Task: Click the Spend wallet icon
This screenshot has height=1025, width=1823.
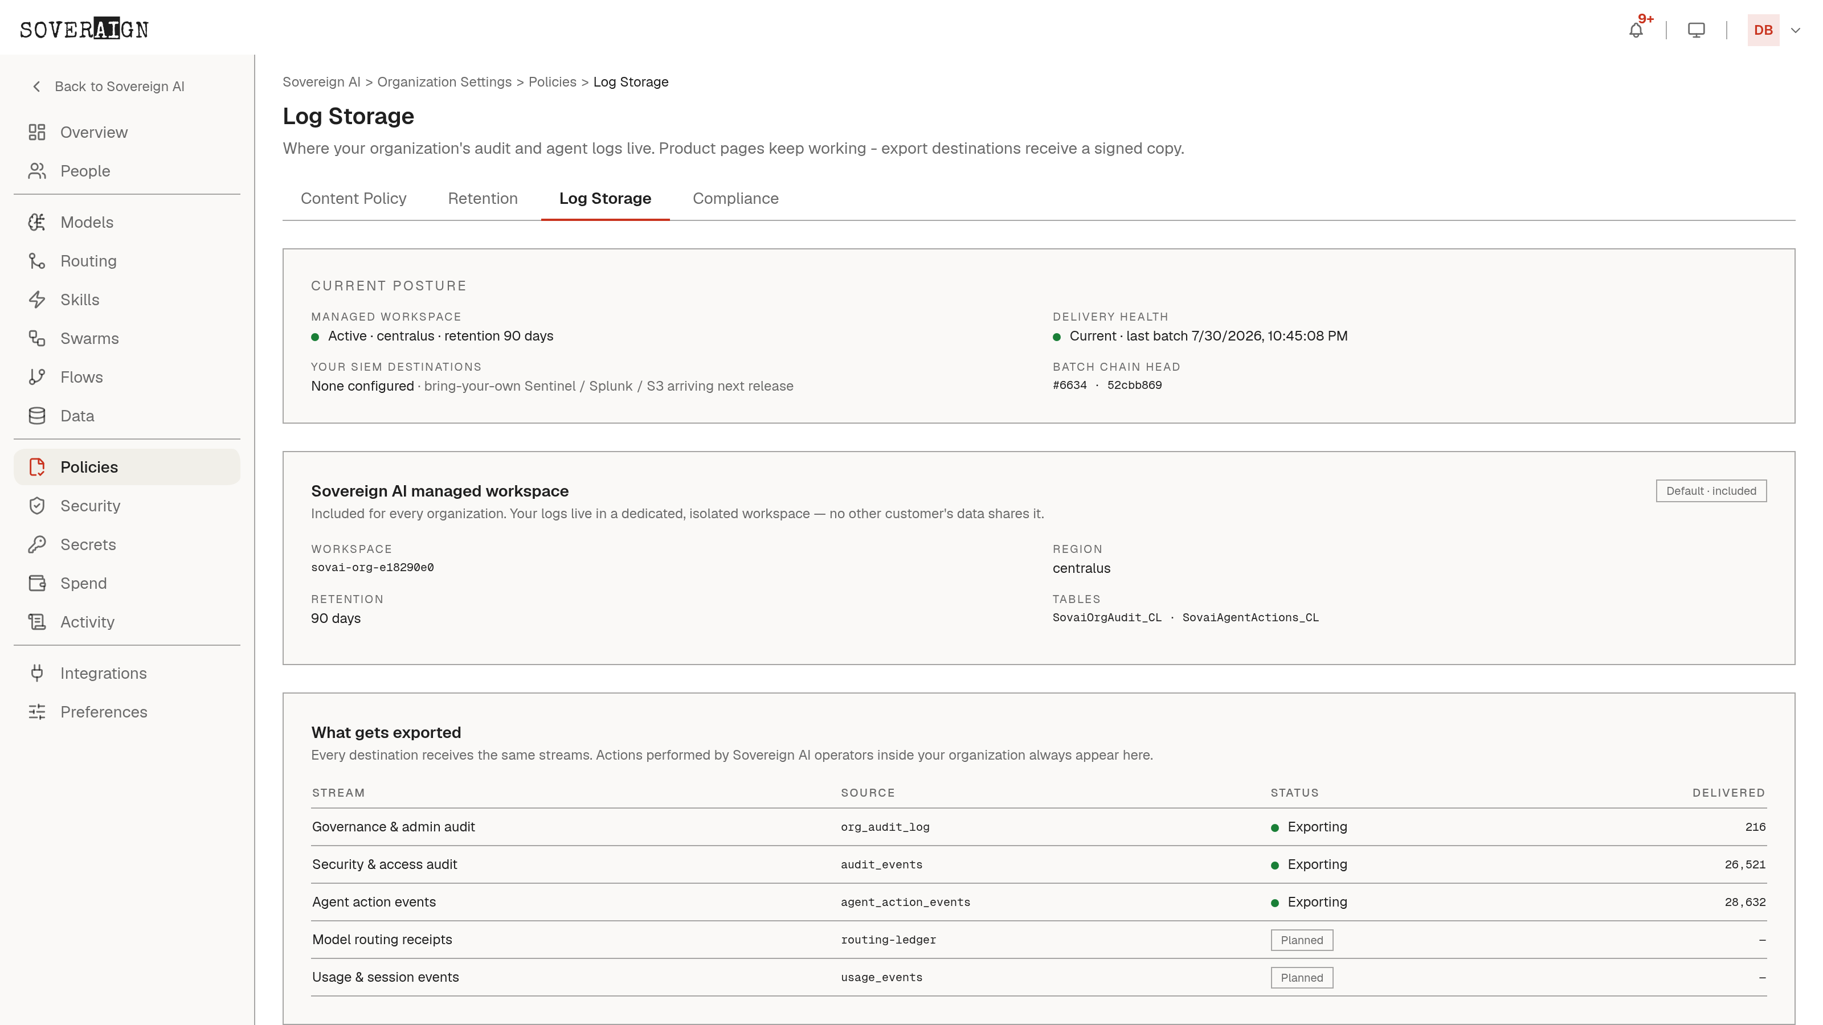Action: point(37,584)
